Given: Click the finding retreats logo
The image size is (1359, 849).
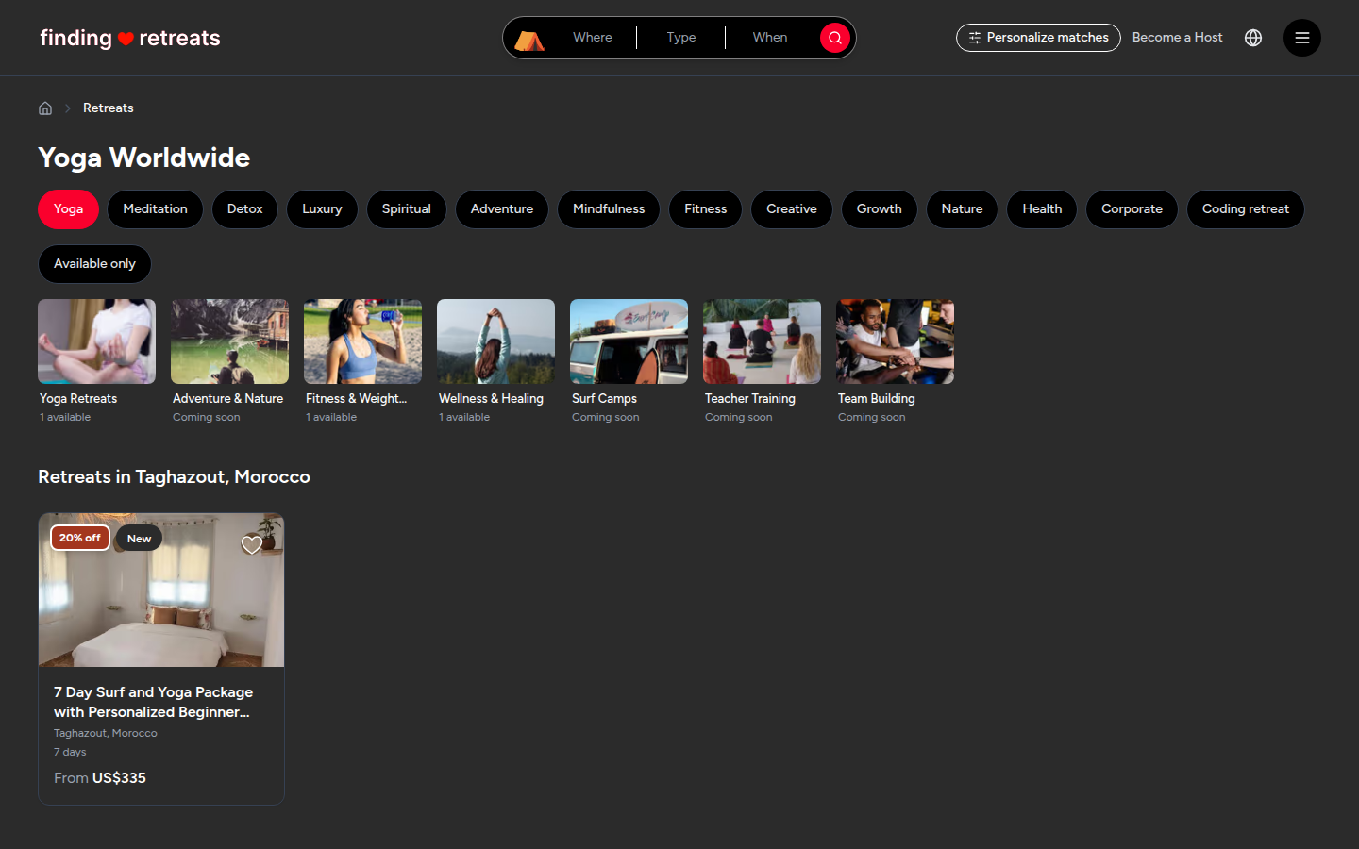Looking at the screenshot, I should tap(130, 38).
